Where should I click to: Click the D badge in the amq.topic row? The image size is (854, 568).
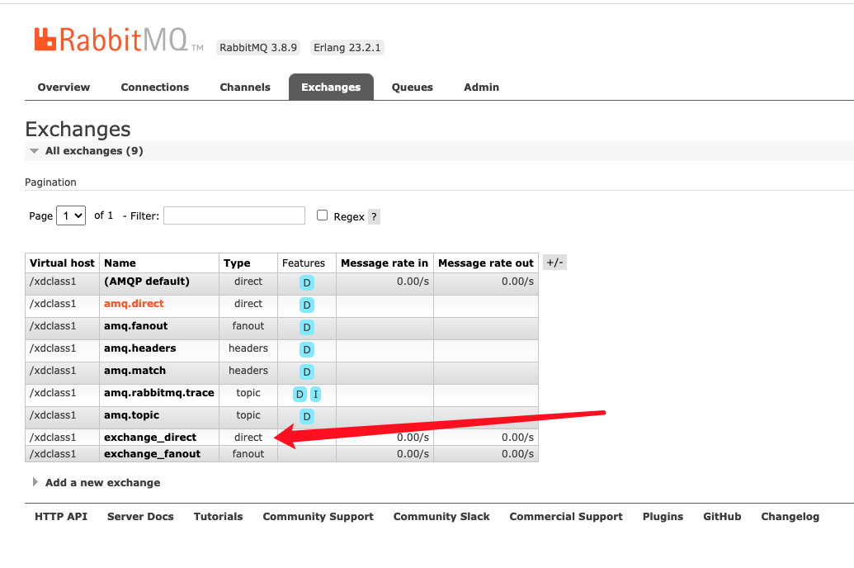click(307, 417)
